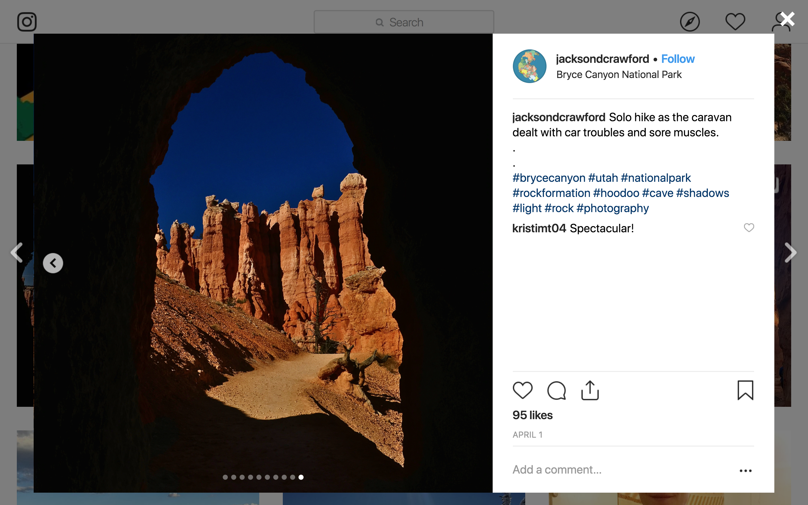Open the Explore compass icon
808x505 pixels.
click(690, 22)
